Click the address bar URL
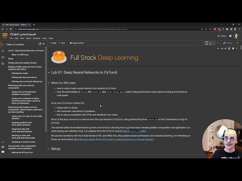 tap(72, 29)
